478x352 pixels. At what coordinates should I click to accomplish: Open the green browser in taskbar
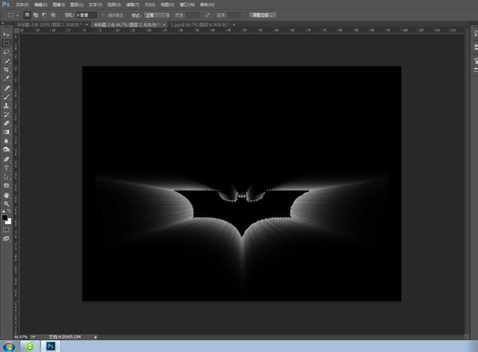(x=30, y=346)
